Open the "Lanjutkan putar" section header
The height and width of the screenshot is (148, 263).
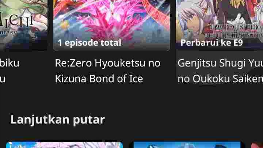click(x=58, y=120)
